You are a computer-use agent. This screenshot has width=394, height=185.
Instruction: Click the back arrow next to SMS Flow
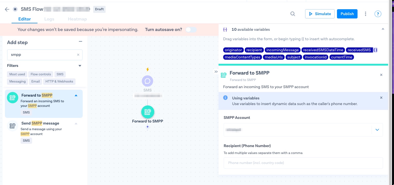pos(7,9)
